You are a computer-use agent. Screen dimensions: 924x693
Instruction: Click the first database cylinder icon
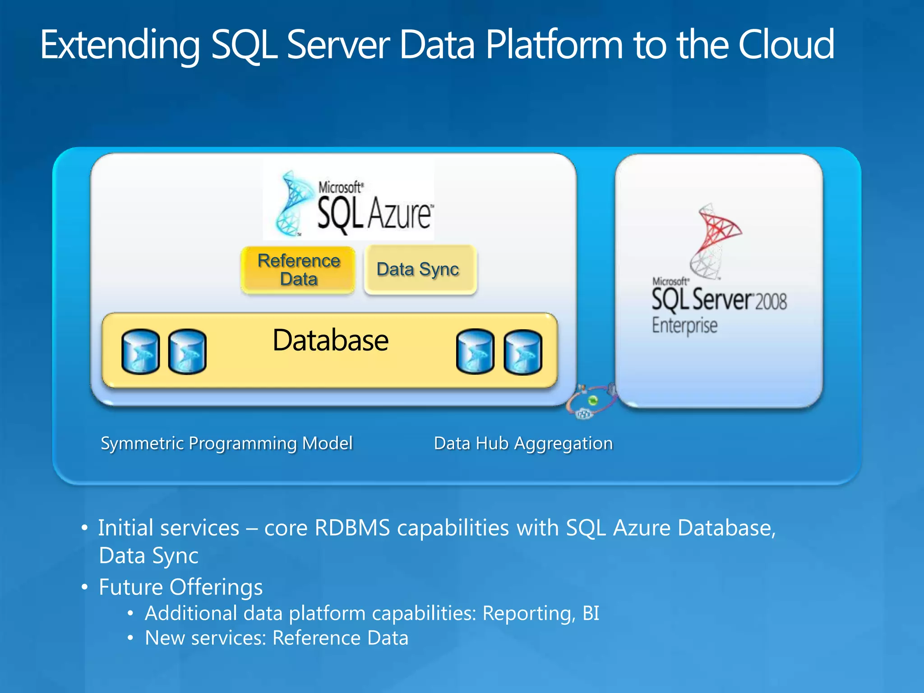point(140,352)
